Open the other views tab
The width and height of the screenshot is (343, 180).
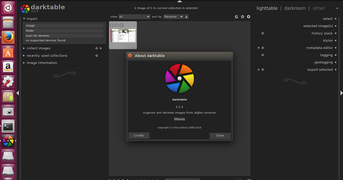[319, 8]
